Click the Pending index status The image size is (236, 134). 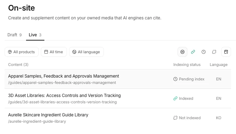[189, 79]
